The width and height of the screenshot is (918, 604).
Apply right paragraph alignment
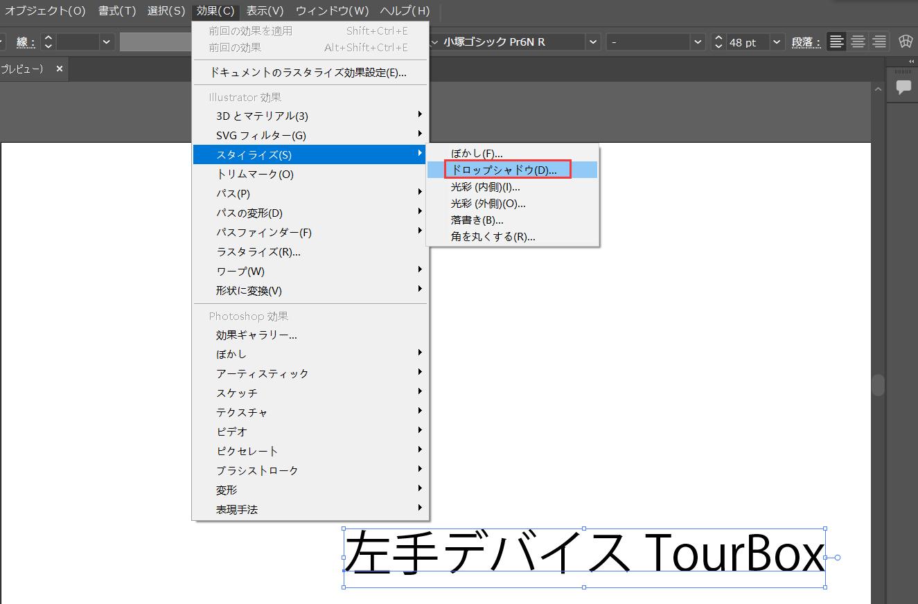click(x=879, y=42)
